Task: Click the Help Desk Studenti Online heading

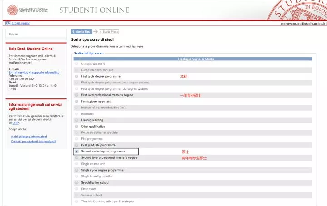Action: [31, 49]
